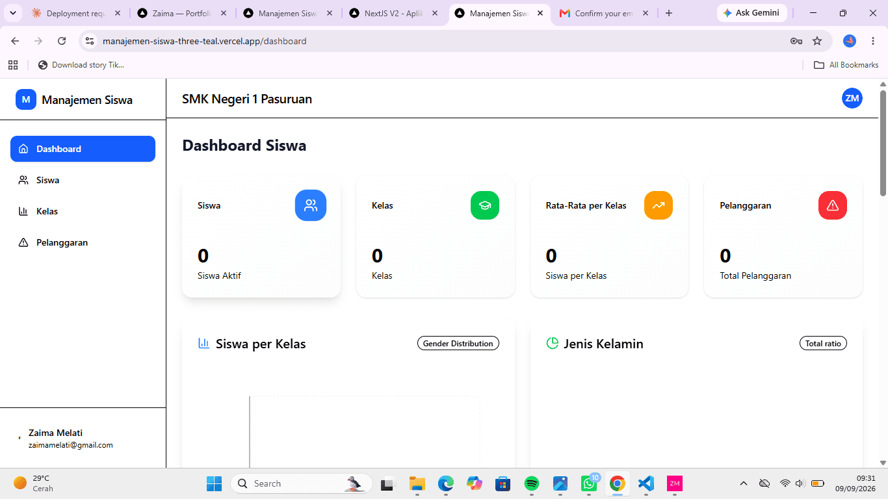Switch to the Confirm your email Gmail tab
Viewport: 888px width, 499px height.
605,13
